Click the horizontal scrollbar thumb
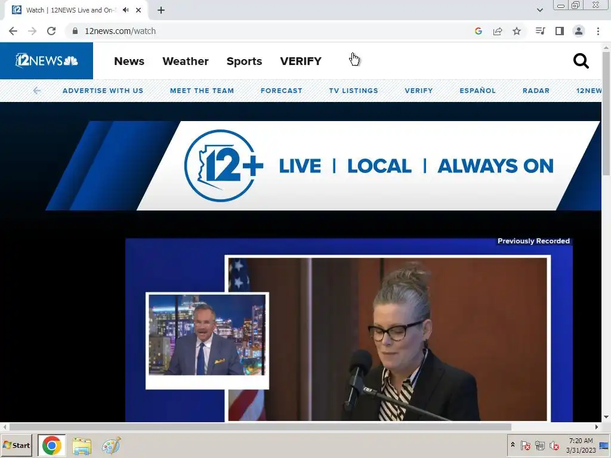The height and width of the screenshot is (458, 611). (260, 427)
